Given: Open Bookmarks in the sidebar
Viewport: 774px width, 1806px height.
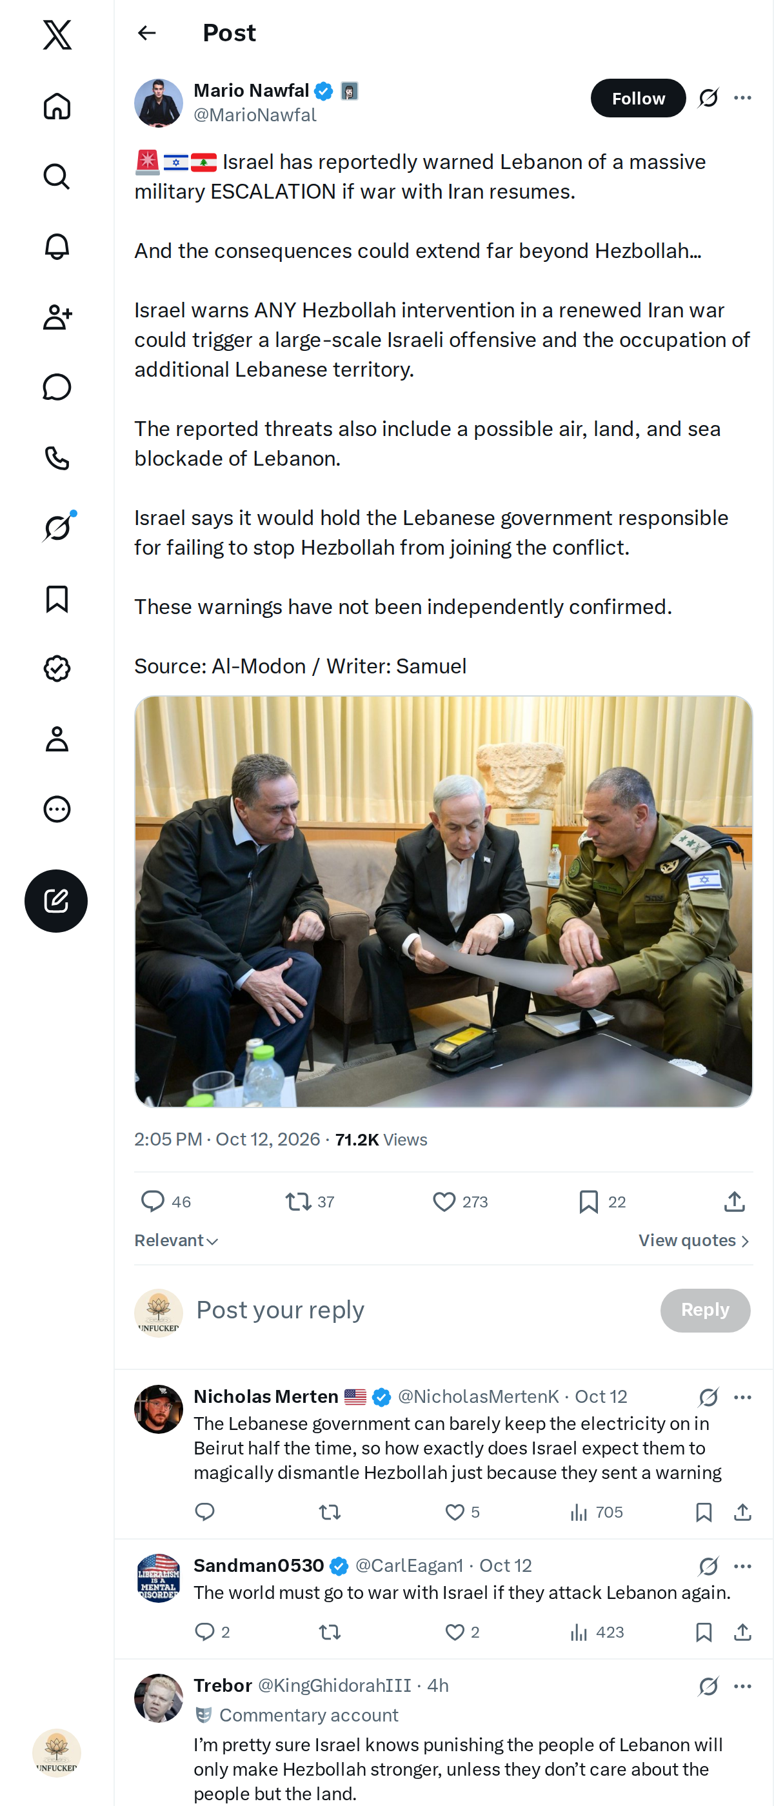Looking at the screenshot, I should point(57,599).
